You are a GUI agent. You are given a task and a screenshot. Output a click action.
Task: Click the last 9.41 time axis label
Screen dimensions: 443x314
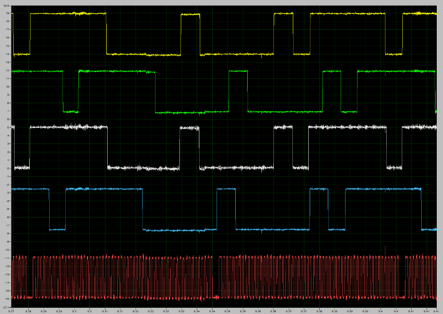click(x=436, y=311)
